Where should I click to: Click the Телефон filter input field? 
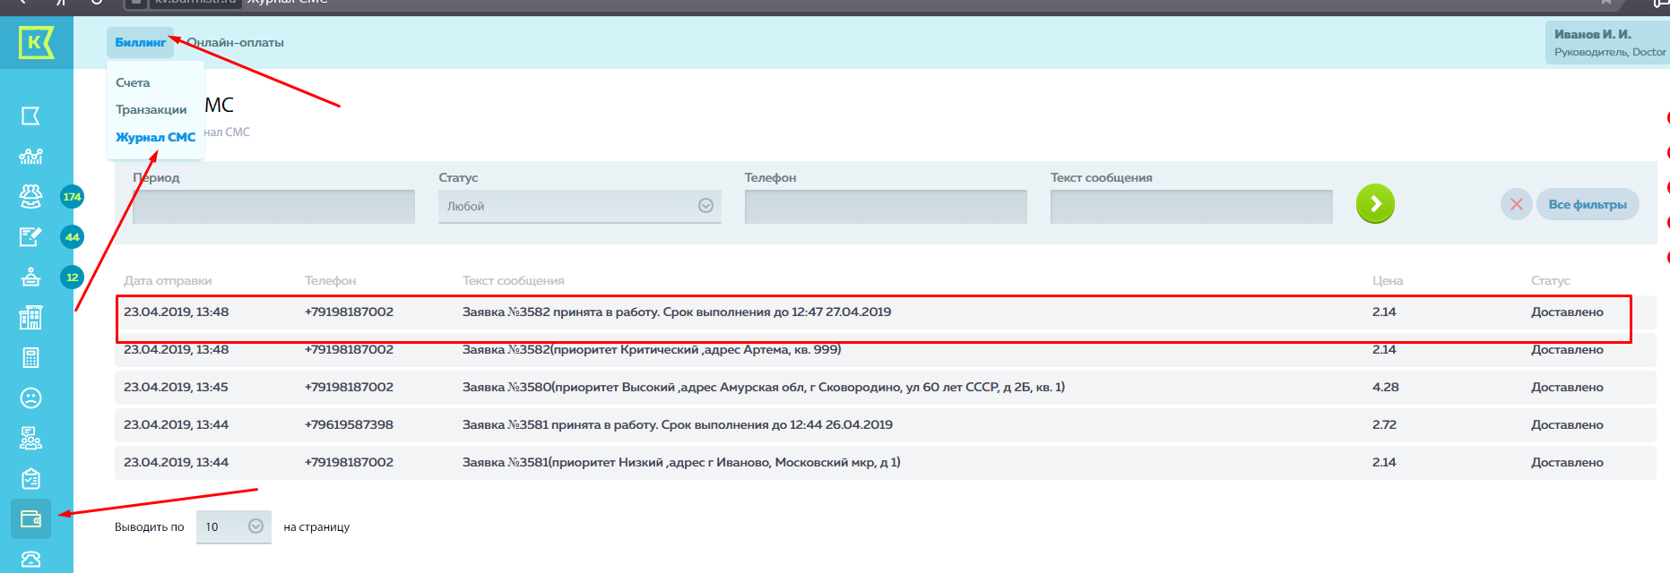[x=885, y=206]
